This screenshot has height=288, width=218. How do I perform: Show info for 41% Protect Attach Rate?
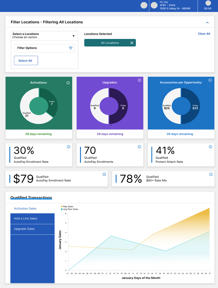[x=211, y=147]
